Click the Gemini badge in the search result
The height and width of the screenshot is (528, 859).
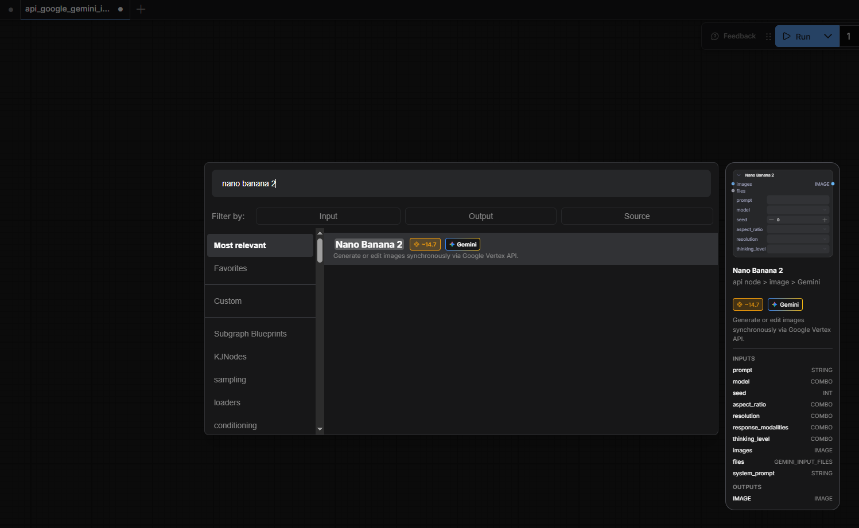(x=462, y=244)
